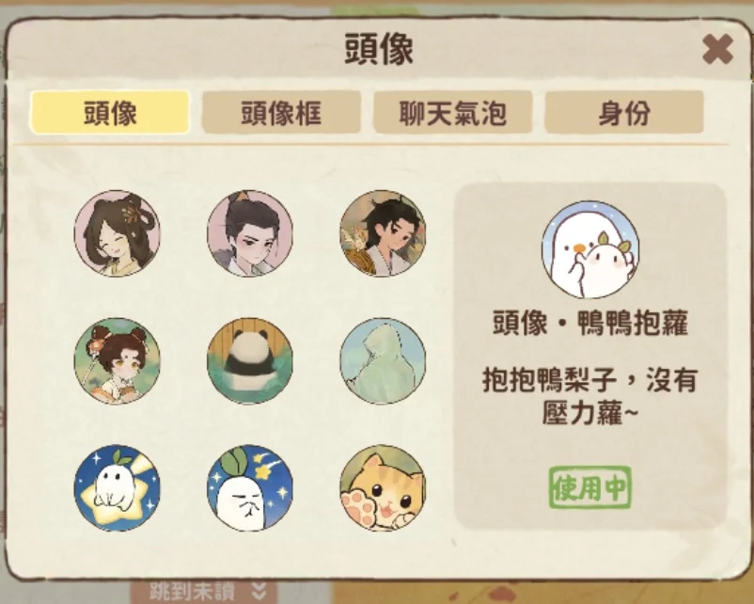Switch to the 聊天氣泡 tab
The width and height of the screenshot is (754, 604).
[453, 112]
